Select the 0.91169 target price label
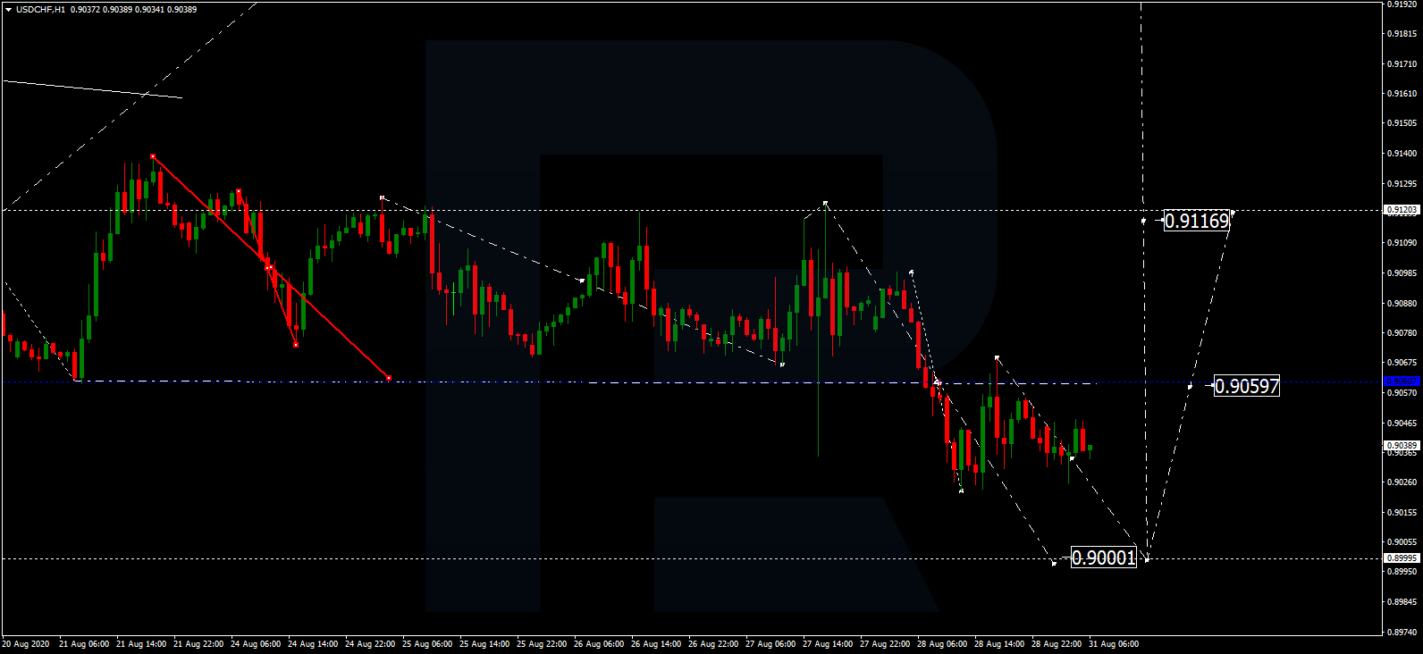Screen dimensions: 1423x654 [x=1197, y=221]
